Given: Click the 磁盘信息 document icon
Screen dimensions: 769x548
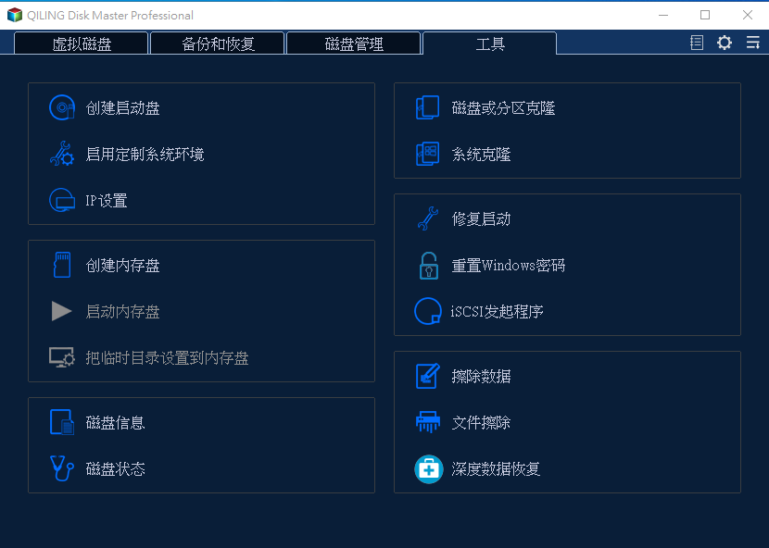Looking at the screenshot, I should pos(62,422).
